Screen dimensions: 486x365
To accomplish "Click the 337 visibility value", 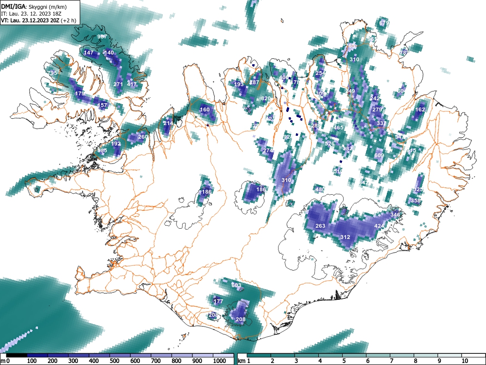I will click(382, 123).
